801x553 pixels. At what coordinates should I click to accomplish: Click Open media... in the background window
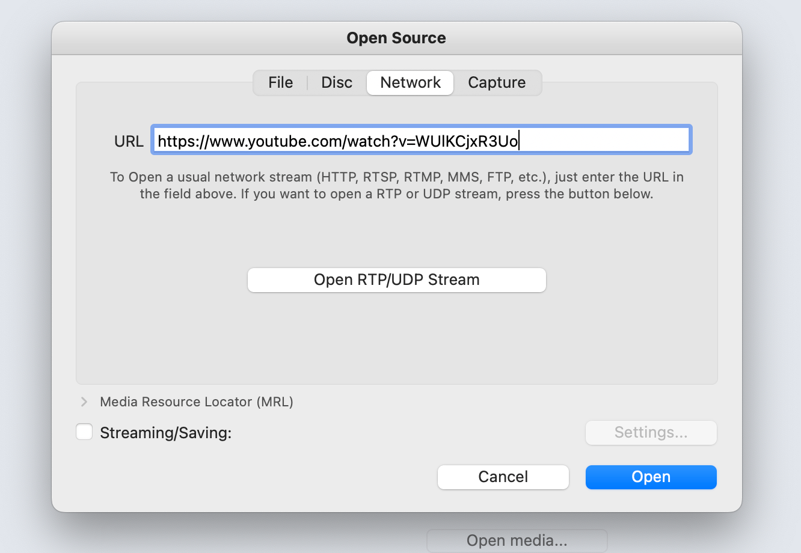point(517,540)
